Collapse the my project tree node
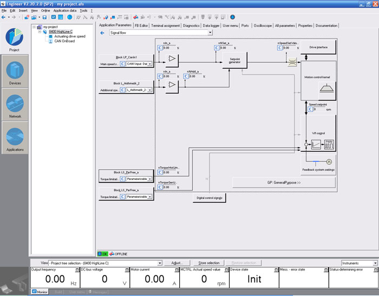 35,27
